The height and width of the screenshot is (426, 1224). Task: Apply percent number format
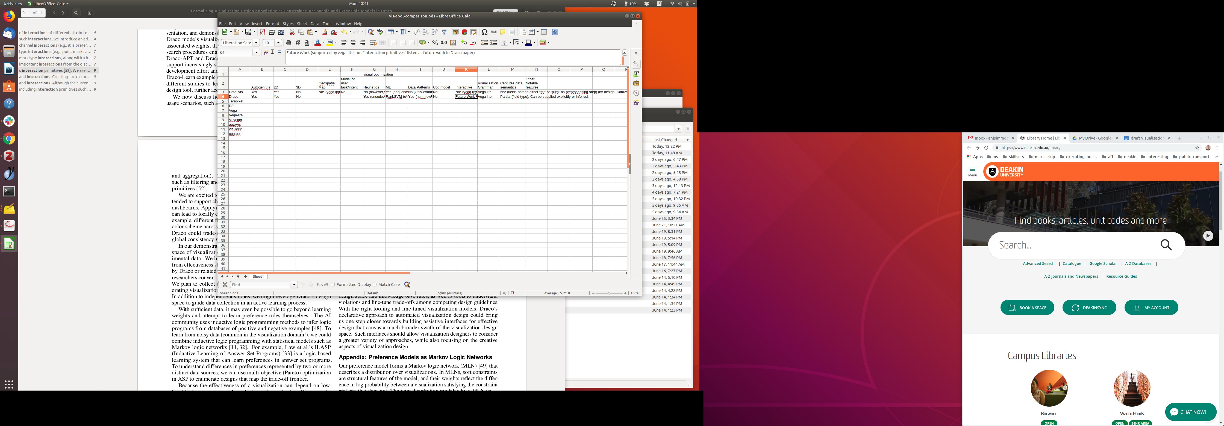coord(435,43)
